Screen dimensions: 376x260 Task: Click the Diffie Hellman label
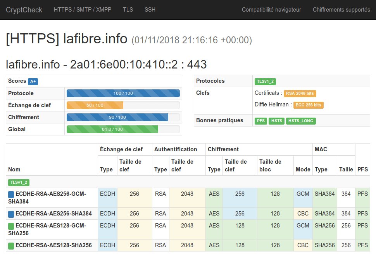tap(273, 104)
